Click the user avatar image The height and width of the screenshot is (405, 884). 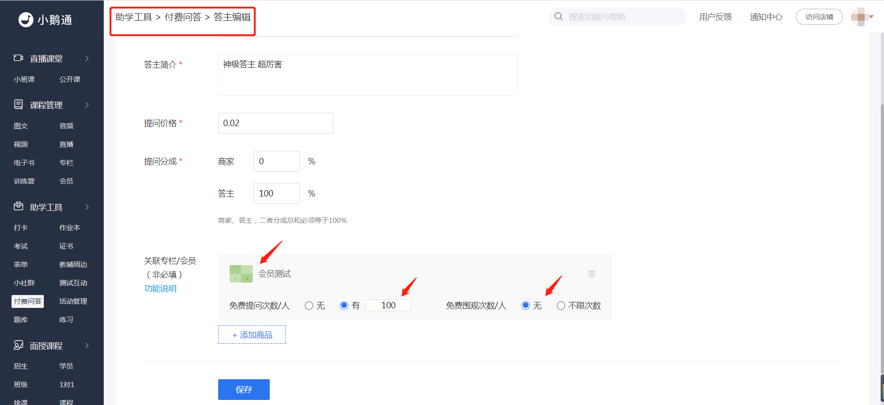(x=859, y=17)
